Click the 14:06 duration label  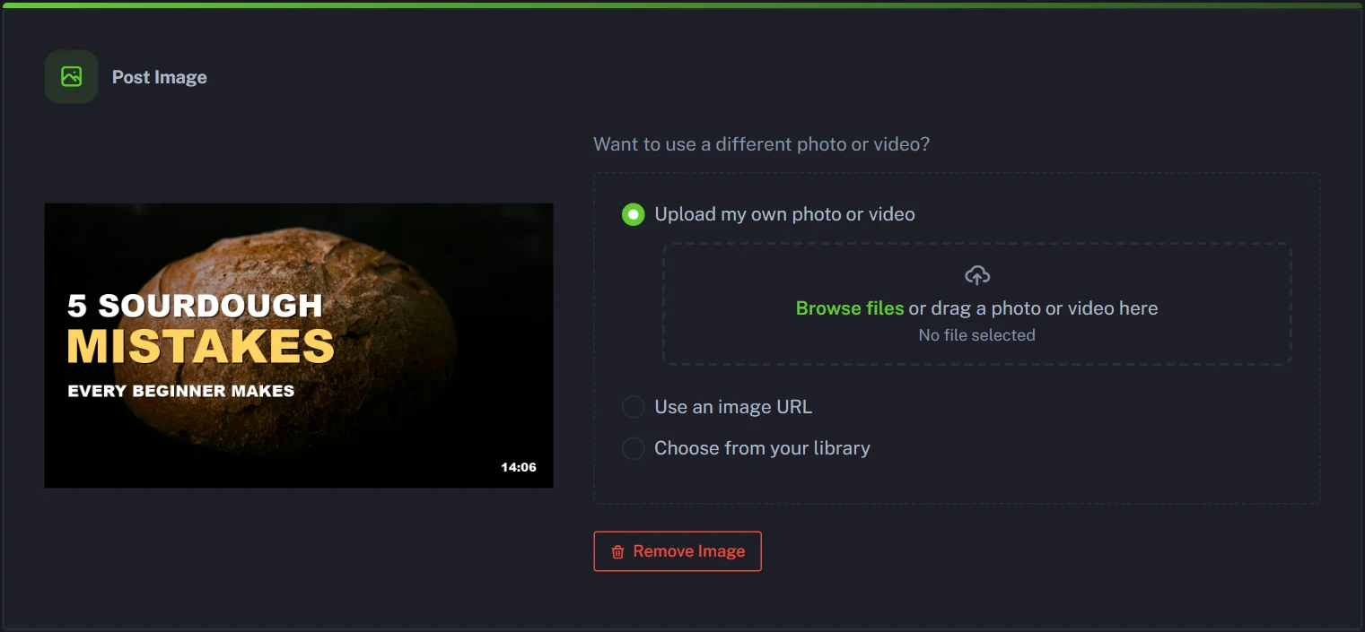(x=519, y=467)
